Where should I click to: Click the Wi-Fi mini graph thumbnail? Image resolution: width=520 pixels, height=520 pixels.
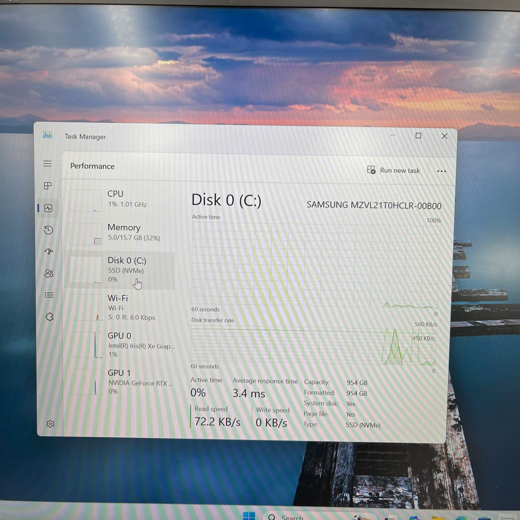86,308
